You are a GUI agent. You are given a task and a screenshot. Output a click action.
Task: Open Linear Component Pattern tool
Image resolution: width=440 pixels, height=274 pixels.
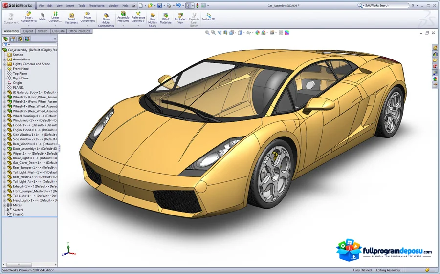(55, 17)
